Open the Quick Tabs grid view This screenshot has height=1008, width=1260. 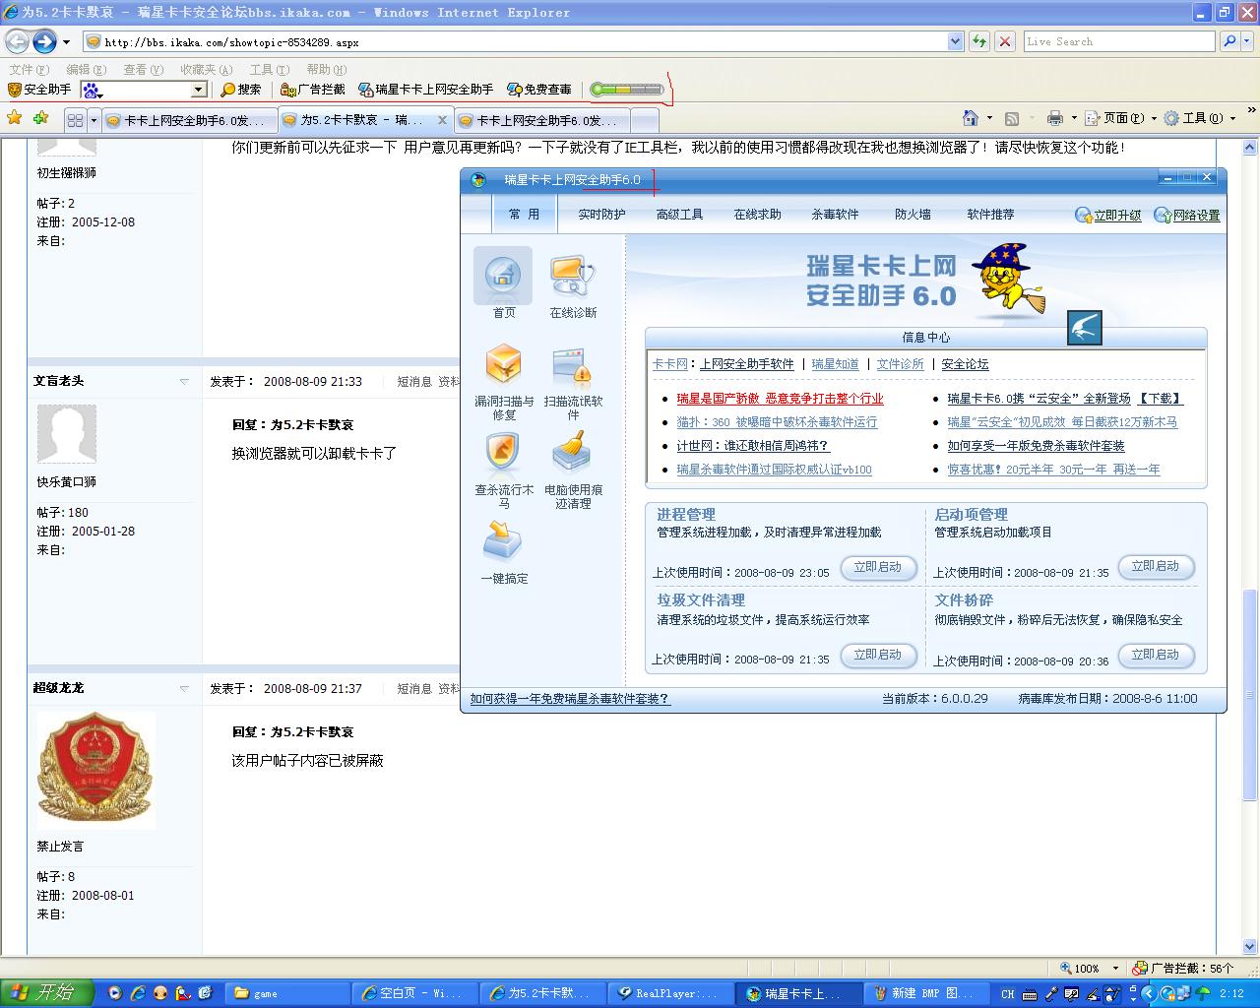[75, 120]
